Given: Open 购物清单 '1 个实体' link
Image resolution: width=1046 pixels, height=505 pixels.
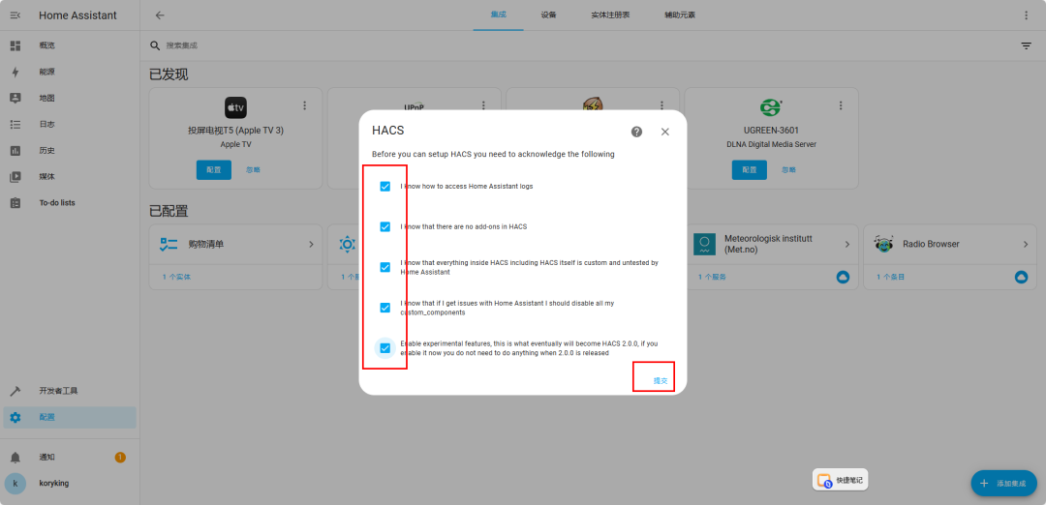Looking at the screenshot, I should pyautogui.click(x=176, y=277).
